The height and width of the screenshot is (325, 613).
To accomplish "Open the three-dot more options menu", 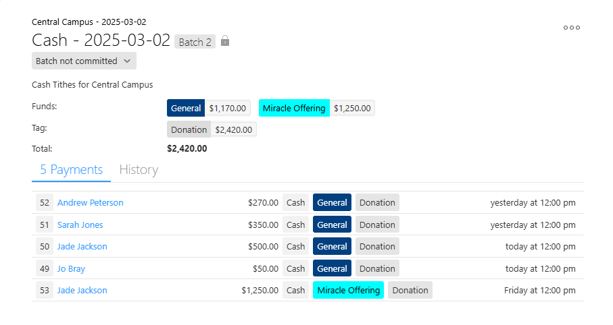I will point(572,28).
